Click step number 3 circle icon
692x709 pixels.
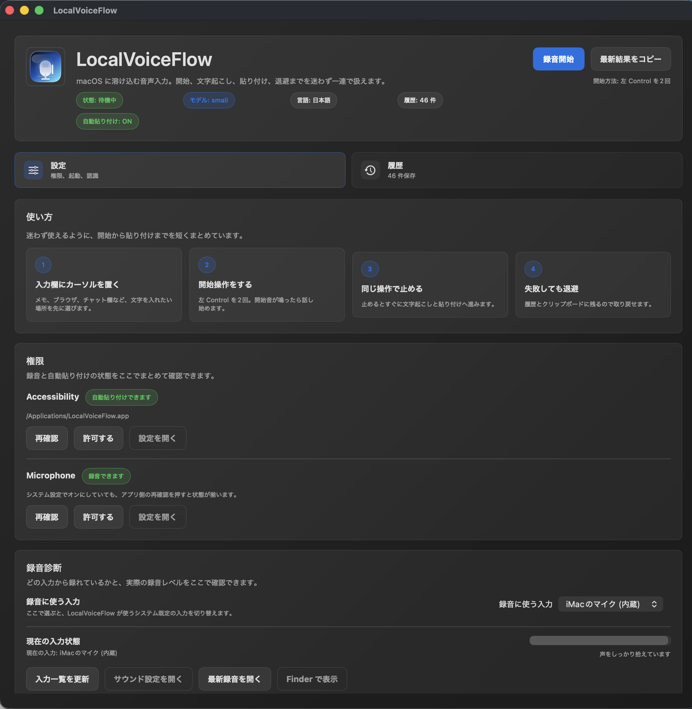pyautogui.click(x=370, y=269)
